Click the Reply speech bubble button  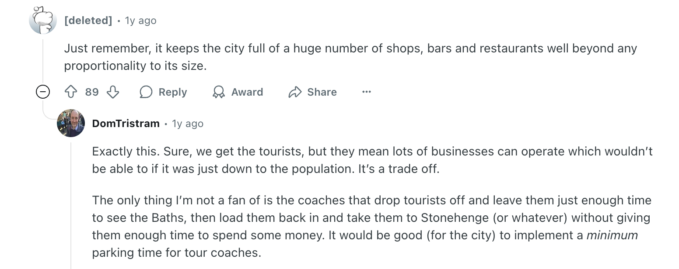pyautogui.click(x=163, y=92)
